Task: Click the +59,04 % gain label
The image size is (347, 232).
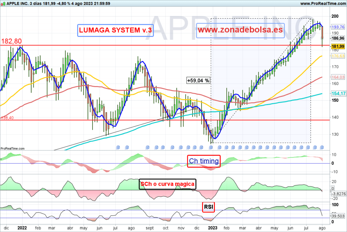Action: (198, 81)
